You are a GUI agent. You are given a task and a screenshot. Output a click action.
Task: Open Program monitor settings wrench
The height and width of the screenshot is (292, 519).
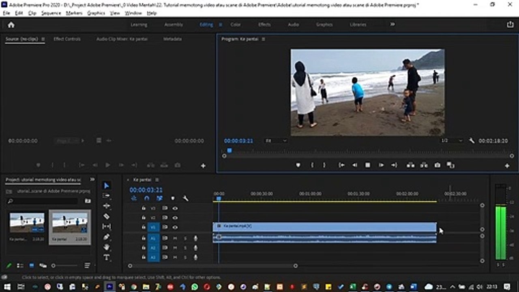tap(472, 141)
